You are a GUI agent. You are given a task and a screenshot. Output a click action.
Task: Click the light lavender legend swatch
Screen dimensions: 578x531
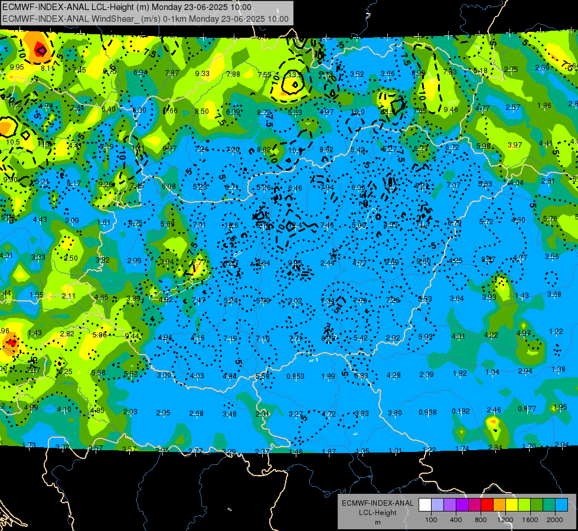(437, 504)
